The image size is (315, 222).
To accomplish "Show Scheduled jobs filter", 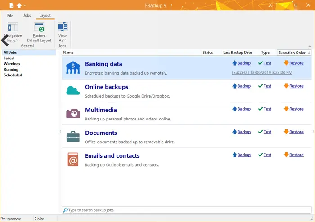I will click(13, 75).
